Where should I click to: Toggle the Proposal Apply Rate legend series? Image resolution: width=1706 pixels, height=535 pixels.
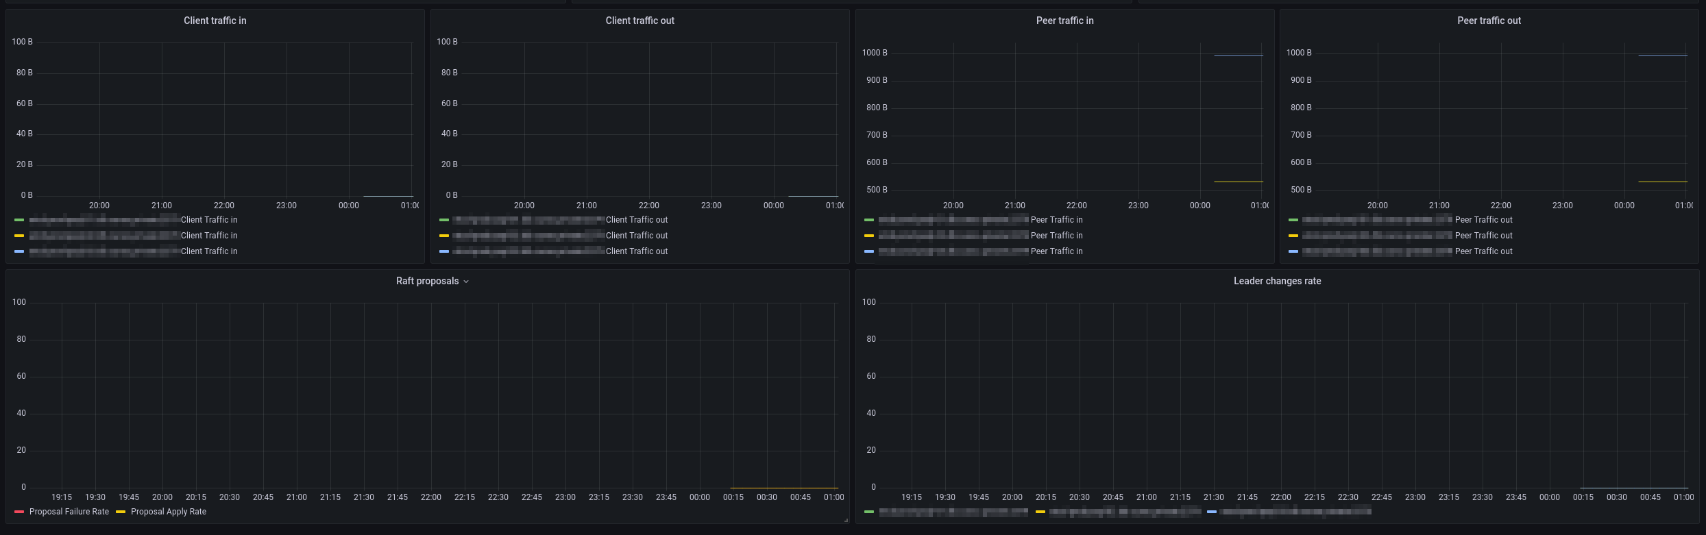pos(168,512)
